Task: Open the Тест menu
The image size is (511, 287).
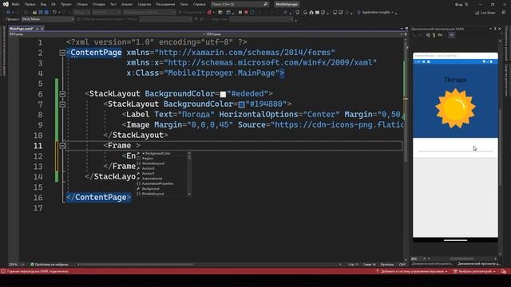Action: (113, 4)
